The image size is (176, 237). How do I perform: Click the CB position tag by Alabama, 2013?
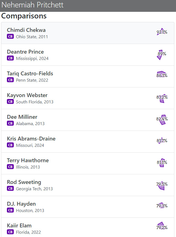tap(10, 123)
